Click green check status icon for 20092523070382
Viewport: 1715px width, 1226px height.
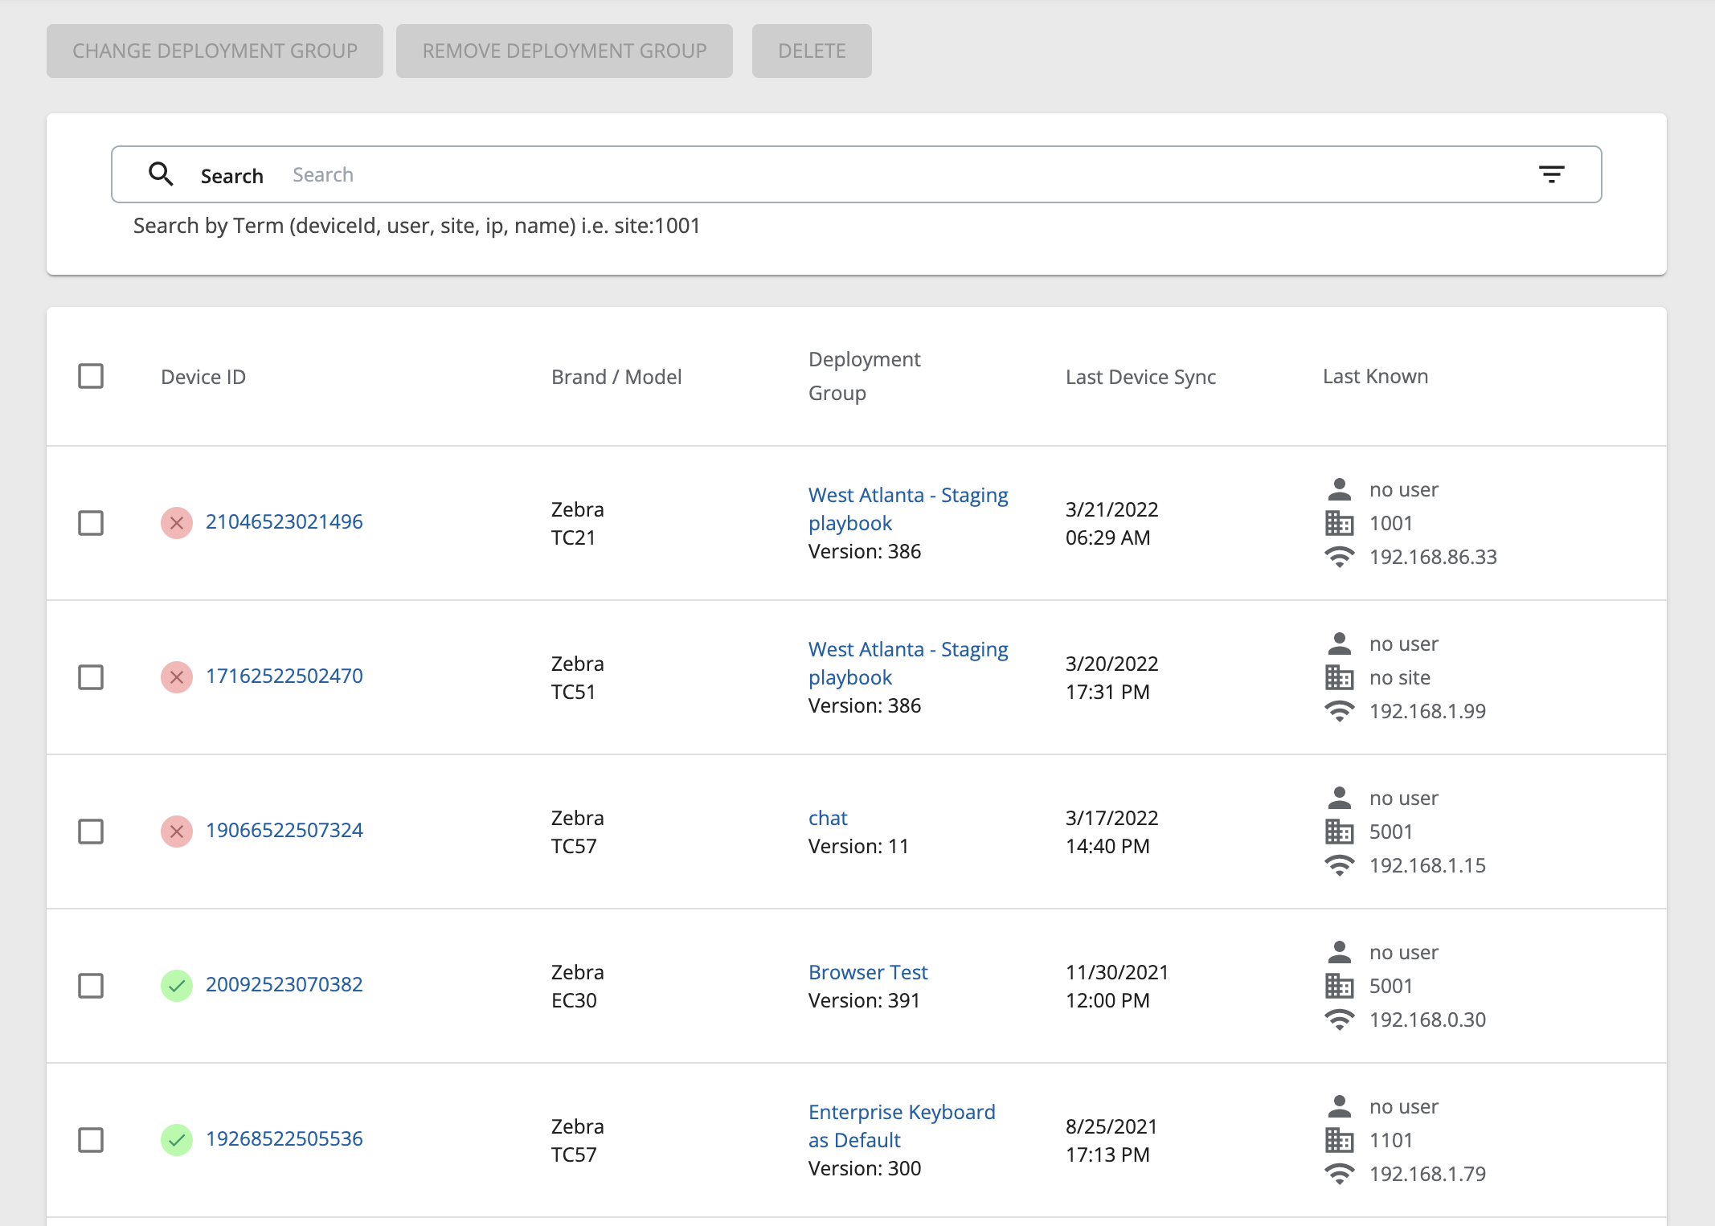pos(177,986)
